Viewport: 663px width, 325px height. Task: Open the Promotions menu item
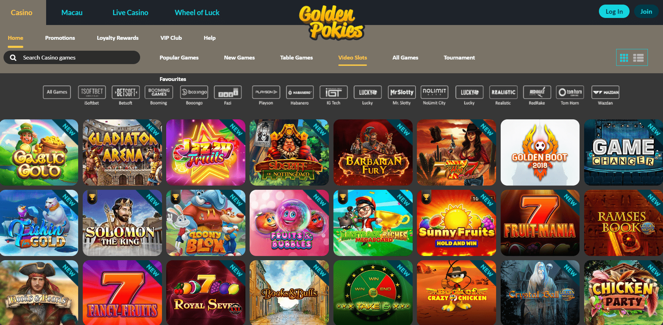pyautogui.click(x=60, y=38)
